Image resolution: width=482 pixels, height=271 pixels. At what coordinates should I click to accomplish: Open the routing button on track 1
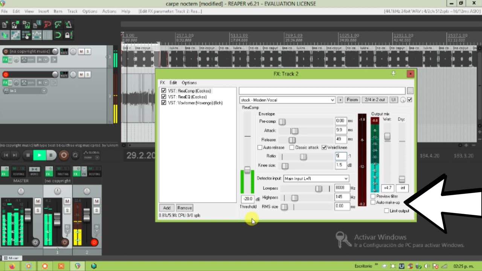click(x=64, y=51)
